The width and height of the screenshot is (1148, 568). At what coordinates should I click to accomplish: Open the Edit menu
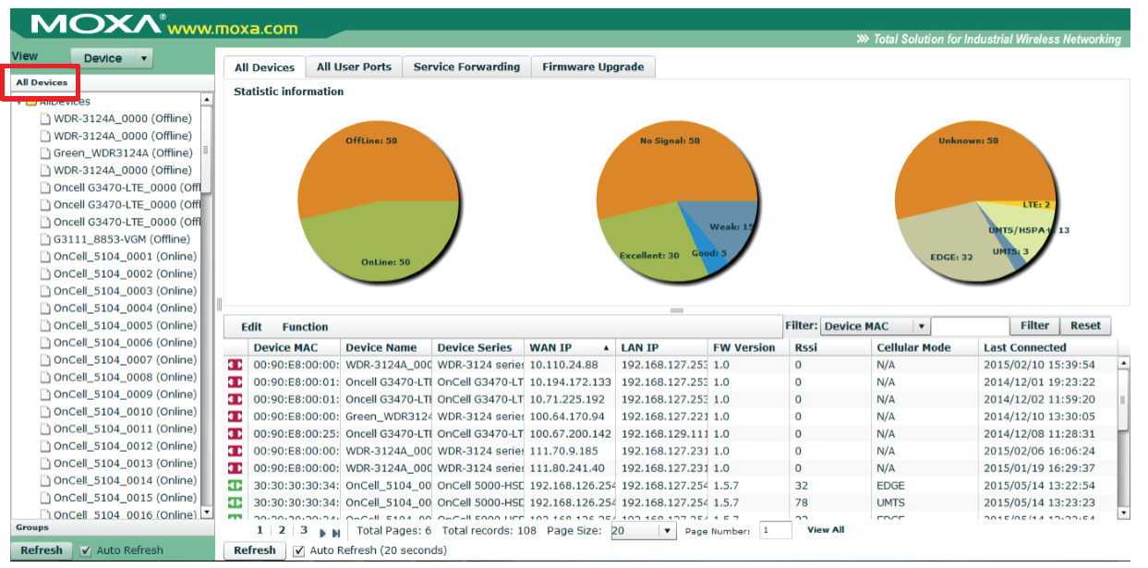click(x=251, y=327)
